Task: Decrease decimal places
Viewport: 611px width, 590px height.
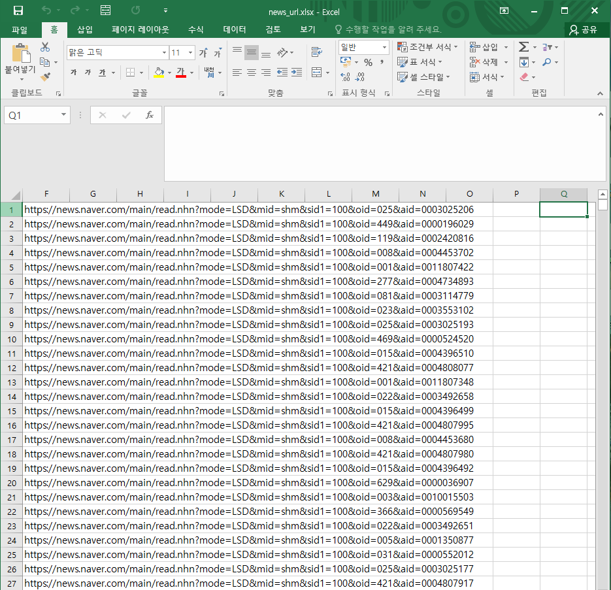Action: point(359,76)
